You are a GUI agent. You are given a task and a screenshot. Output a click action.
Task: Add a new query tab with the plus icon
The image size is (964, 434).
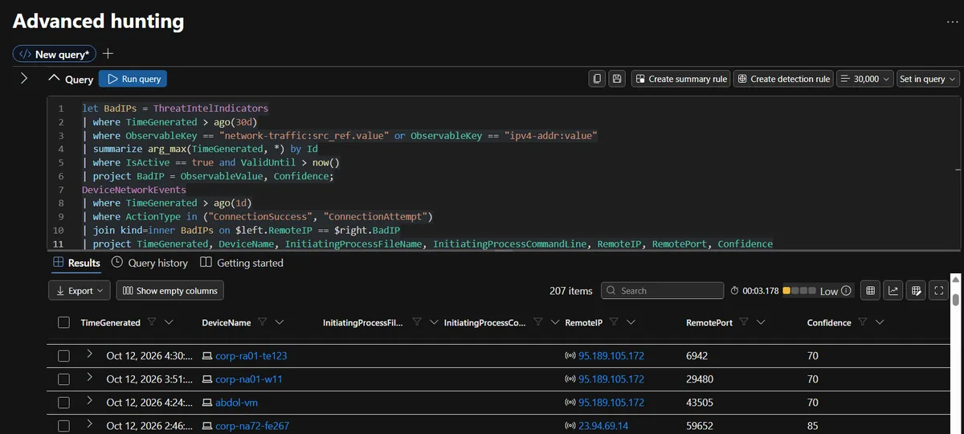(108, 54)
